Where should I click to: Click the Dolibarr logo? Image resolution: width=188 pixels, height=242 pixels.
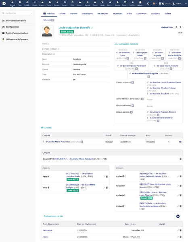(4, 3)
